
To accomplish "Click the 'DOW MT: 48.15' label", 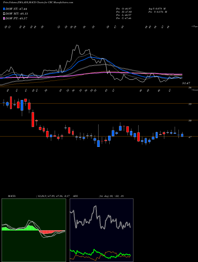I will point(17,14).
